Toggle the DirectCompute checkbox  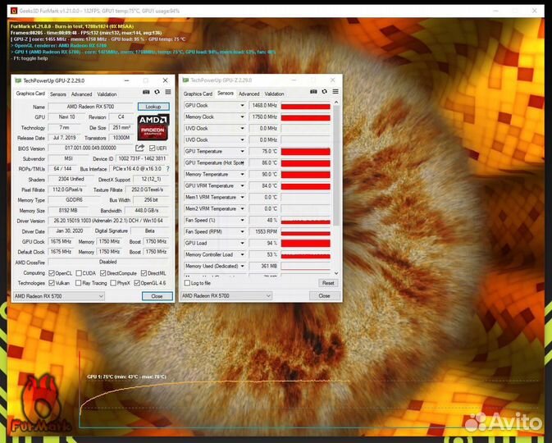(x=103, y=273)
